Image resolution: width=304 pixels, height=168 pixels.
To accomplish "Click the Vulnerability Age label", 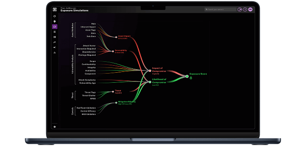I will pyautogui.click(x=87, y=83).
